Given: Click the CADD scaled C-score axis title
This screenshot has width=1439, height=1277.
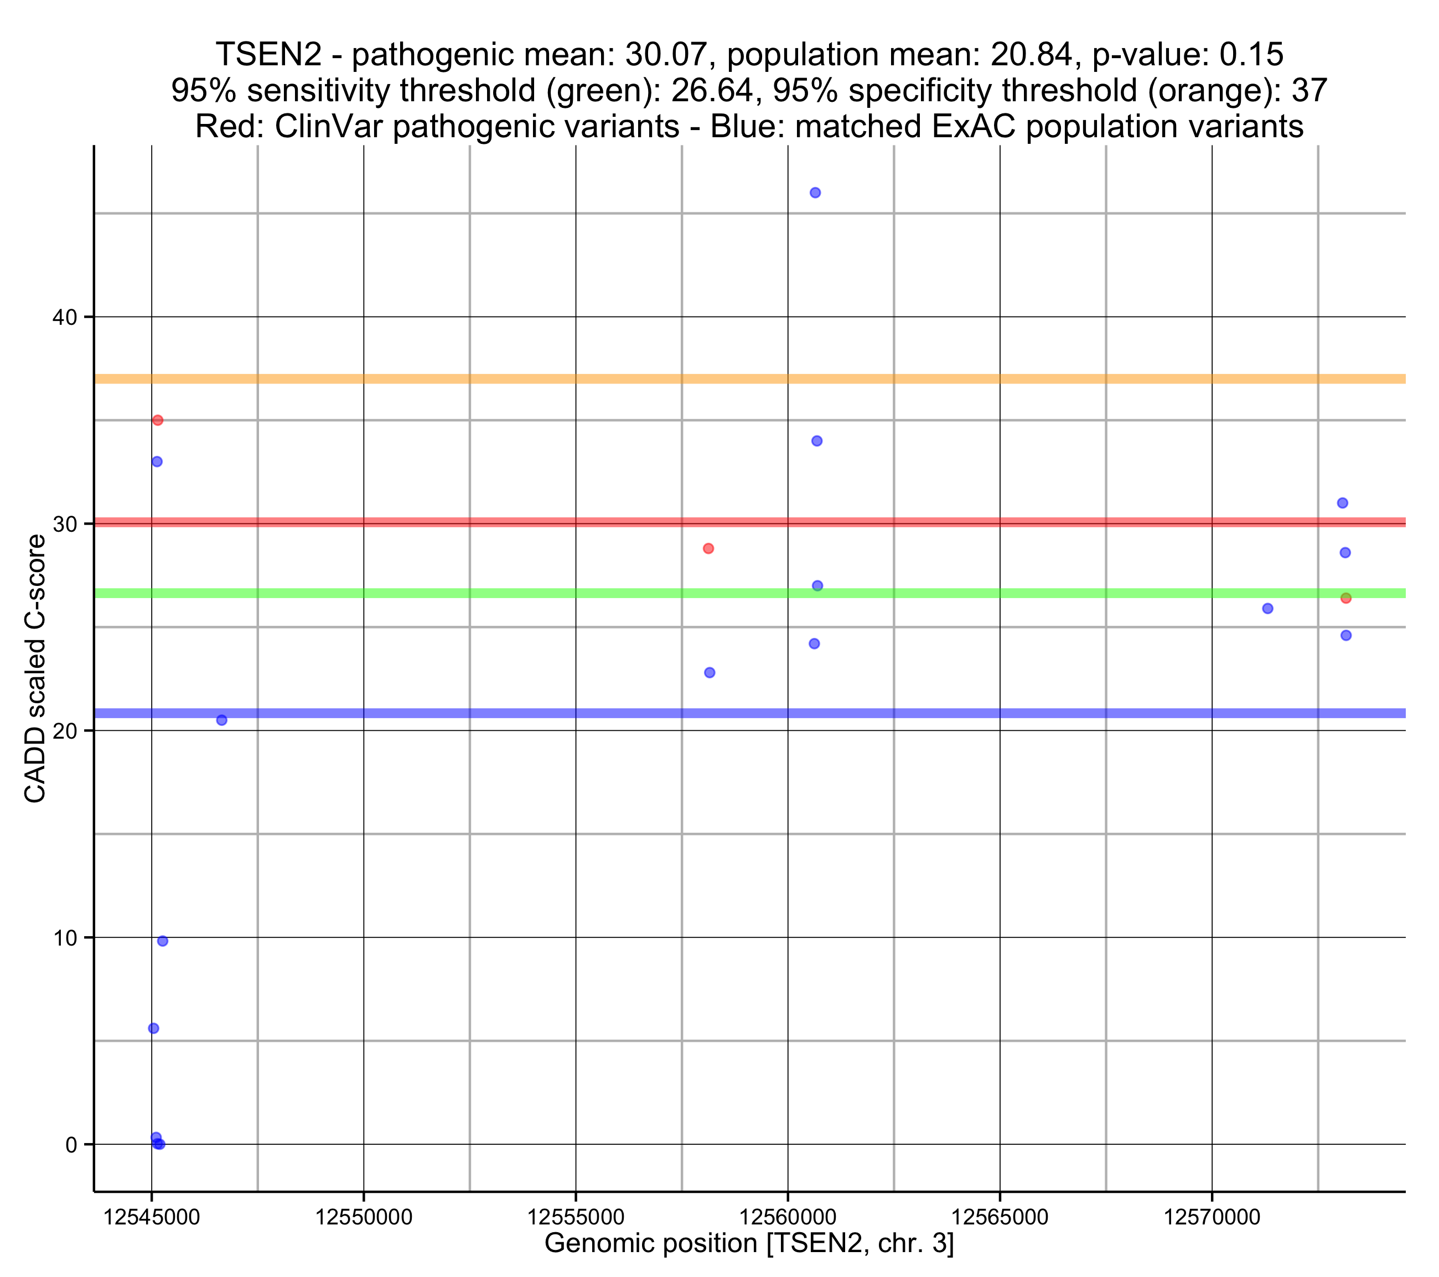Looking at the screenshot, I should point(35,668).
